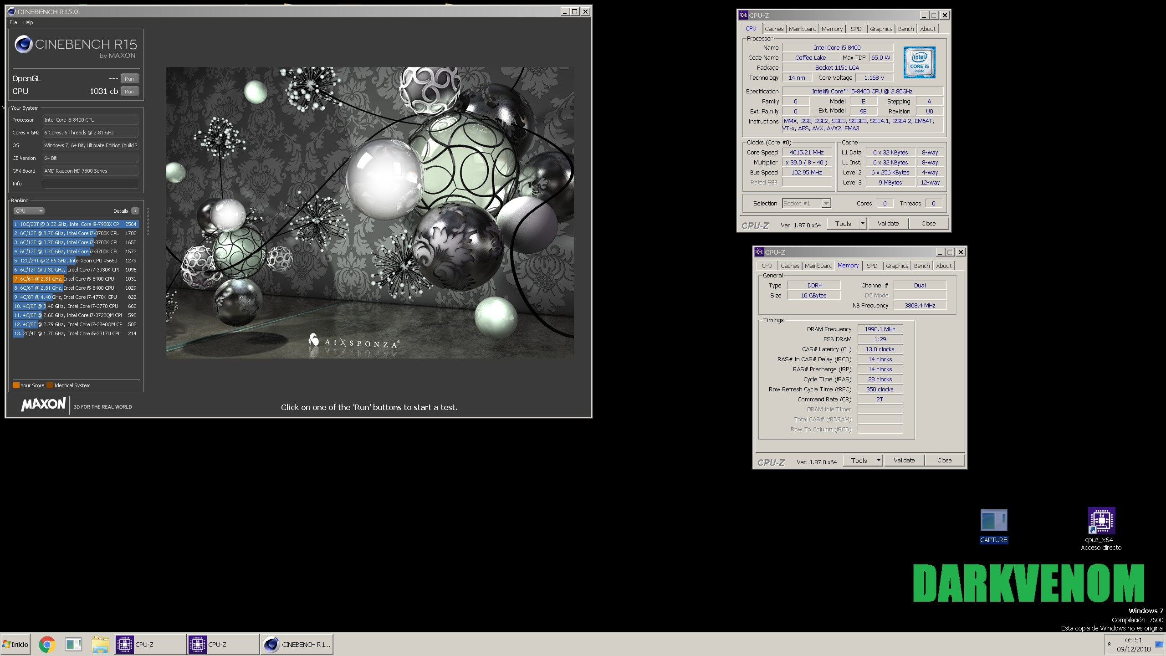Open Mainboard tab in Memory CPU-Z window
The height and width of the screenshot is (656, 1166).
pos(818,266)
